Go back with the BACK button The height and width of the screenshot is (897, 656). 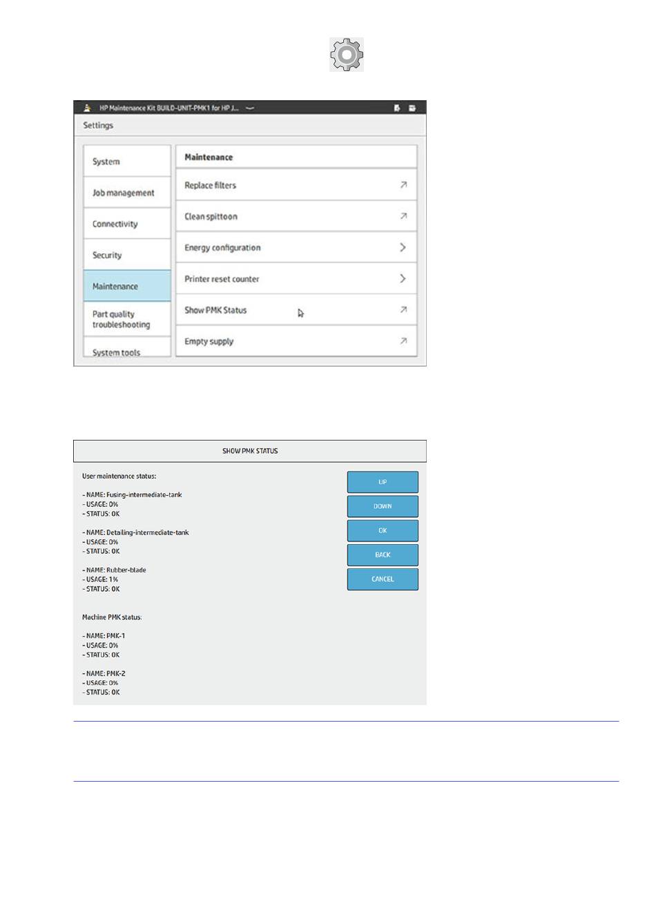(383, 554)
